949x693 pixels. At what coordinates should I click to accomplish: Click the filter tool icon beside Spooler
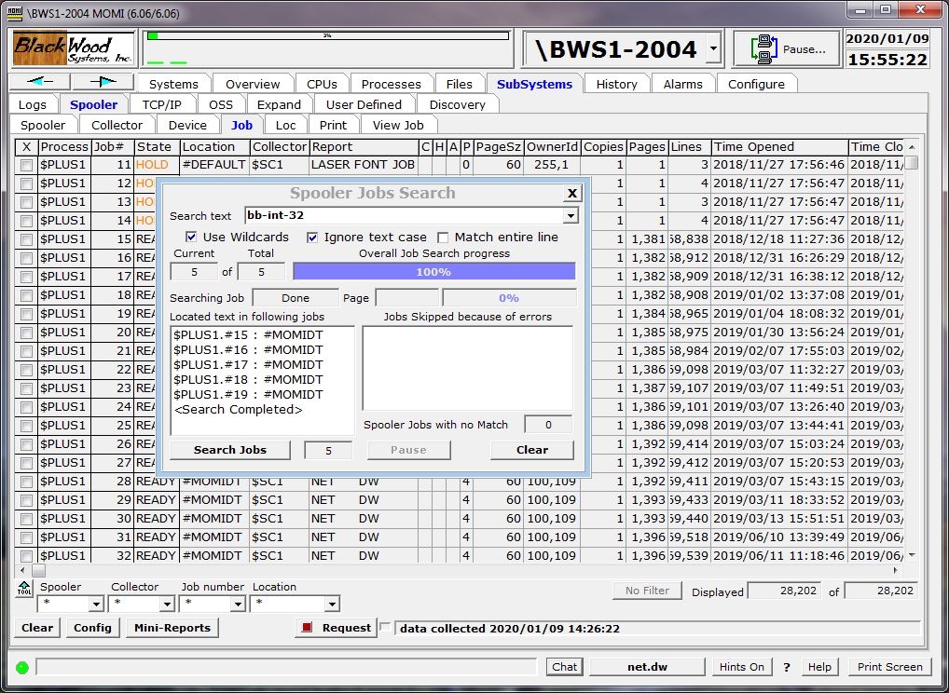tap(24, 589)
